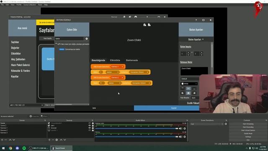Open the network address dropdown in Touch Portal
268x151 pixels.
[x=26, y=105]
